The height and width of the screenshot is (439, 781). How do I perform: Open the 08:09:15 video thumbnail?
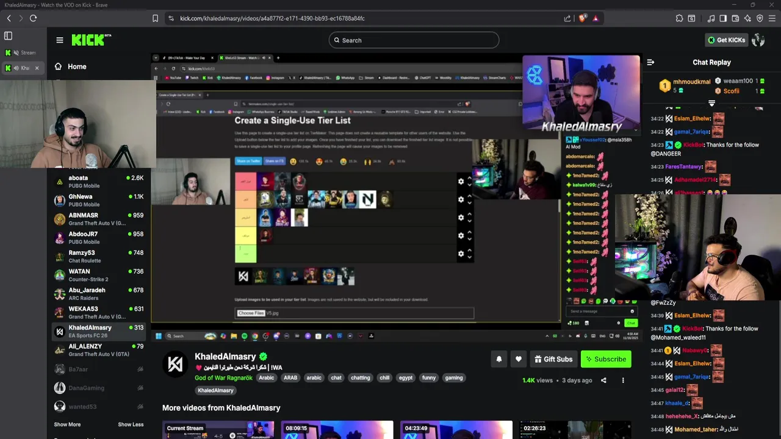point(337,430)
